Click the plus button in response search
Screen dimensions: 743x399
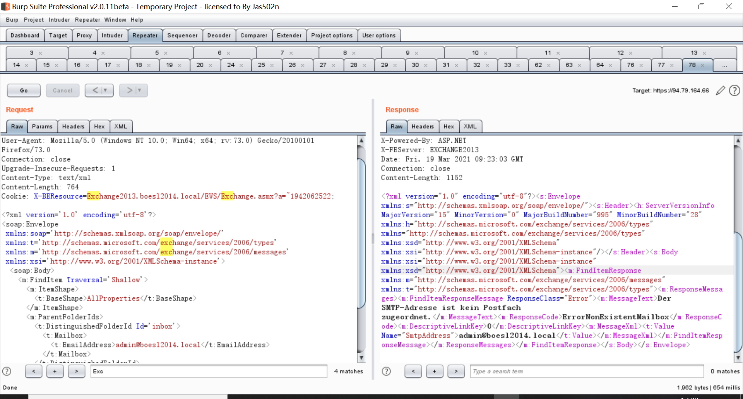click(x=435, y=371)
